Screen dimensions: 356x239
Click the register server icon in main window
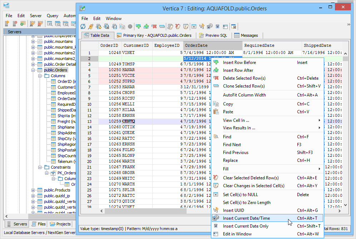coord(7,23)
